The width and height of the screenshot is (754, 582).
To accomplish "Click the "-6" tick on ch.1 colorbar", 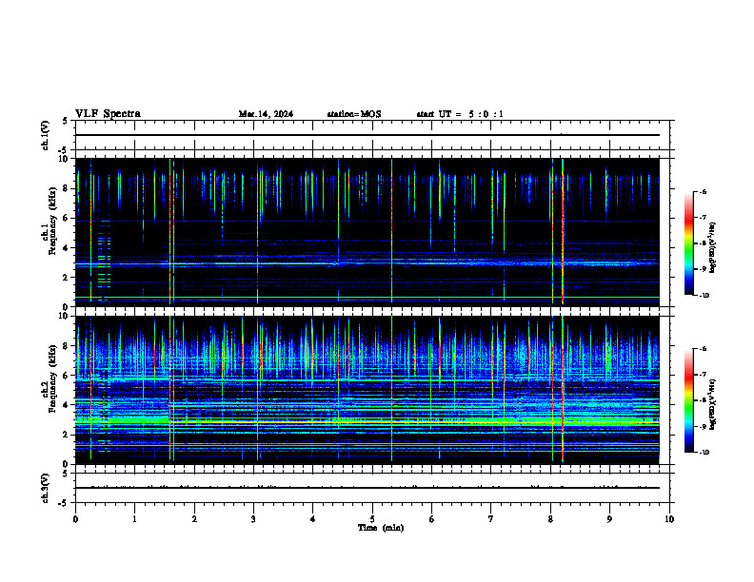I will [x=704, y=191].
